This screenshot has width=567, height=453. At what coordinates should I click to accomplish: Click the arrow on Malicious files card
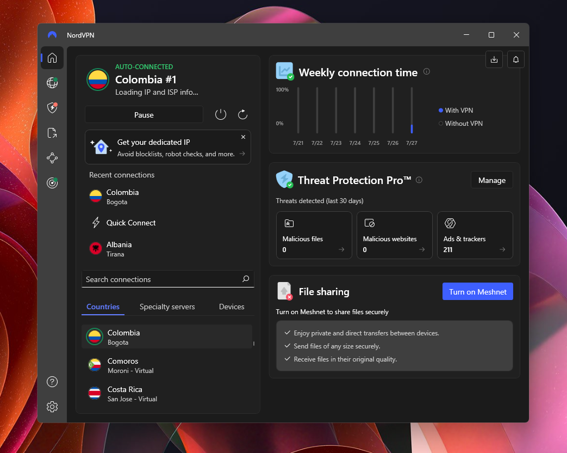coord(341,249)
